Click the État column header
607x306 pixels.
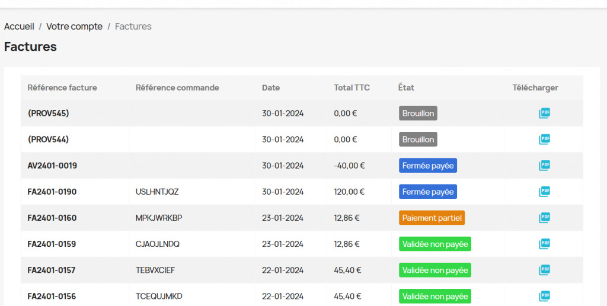click(406, 88)
